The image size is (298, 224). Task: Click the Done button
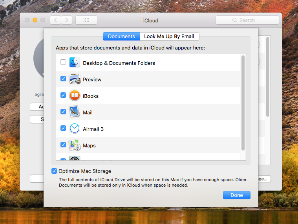237,195
